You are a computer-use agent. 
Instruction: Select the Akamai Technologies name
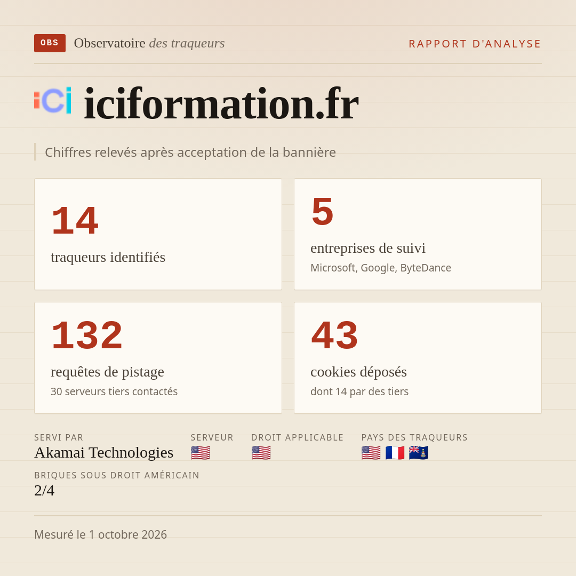(x=103, y=453)
